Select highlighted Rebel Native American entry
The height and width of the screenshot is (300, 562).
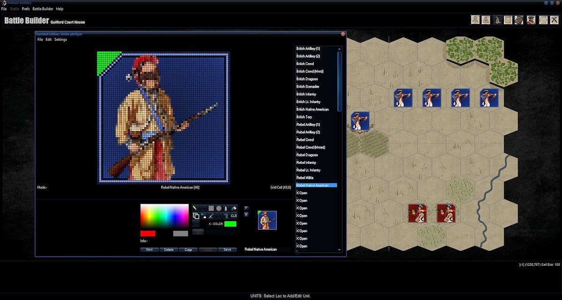[x=316, y=185]
